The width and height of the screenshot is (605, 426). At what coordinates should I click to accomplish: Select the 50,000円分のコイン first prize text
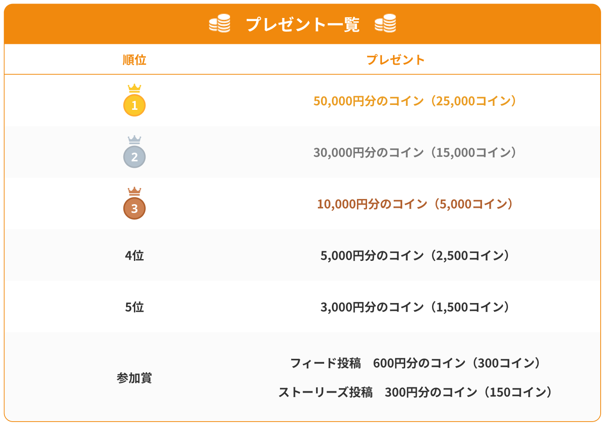[x=414, y=101]
